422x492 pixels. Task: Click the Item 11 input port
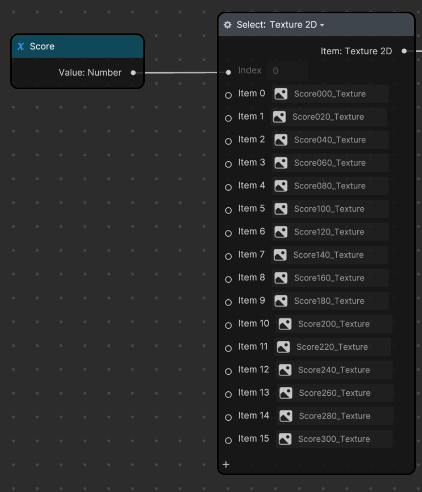pos(228,348)
